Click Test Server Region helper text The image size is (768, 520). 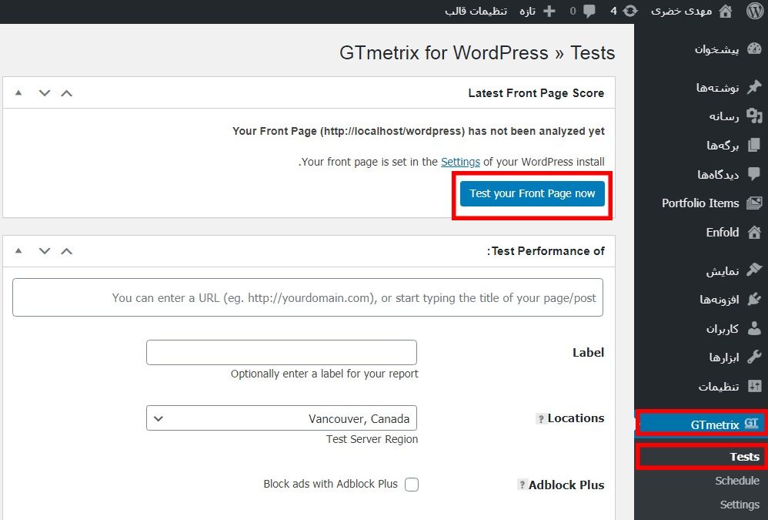tap(372, 439)
